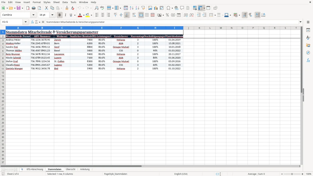This screenshot has width=313, height=176.
Task: Click Define Print Area icon
Action: pyautogui.click(x=195, y=8)
